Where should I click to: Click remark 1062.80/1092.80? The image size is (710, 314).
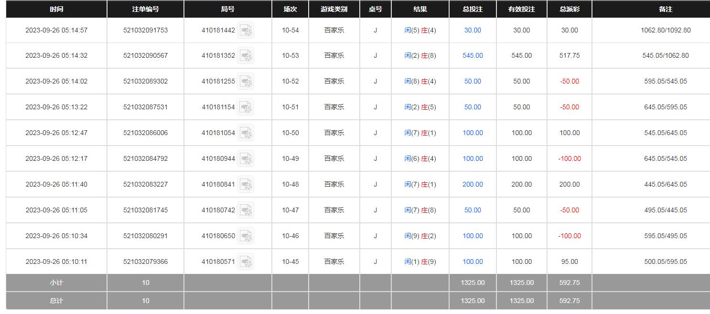(x=666, y=30)
